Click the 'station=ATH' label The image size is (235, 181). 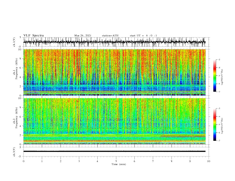(x=110, y=35)
